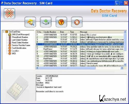Select row 6 'Time and tide waits' message
Viewport: 129px width, 104px height.
pos(80,47)
